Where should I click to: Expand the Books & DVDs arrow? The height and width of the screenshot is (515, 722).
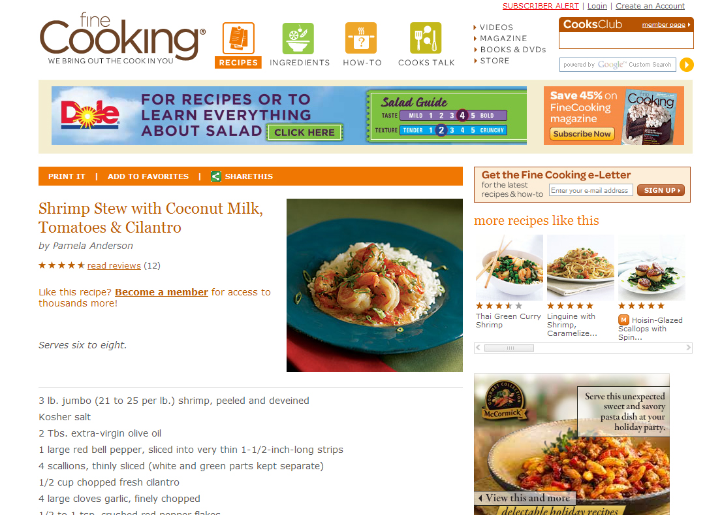(x=475, y=50)
